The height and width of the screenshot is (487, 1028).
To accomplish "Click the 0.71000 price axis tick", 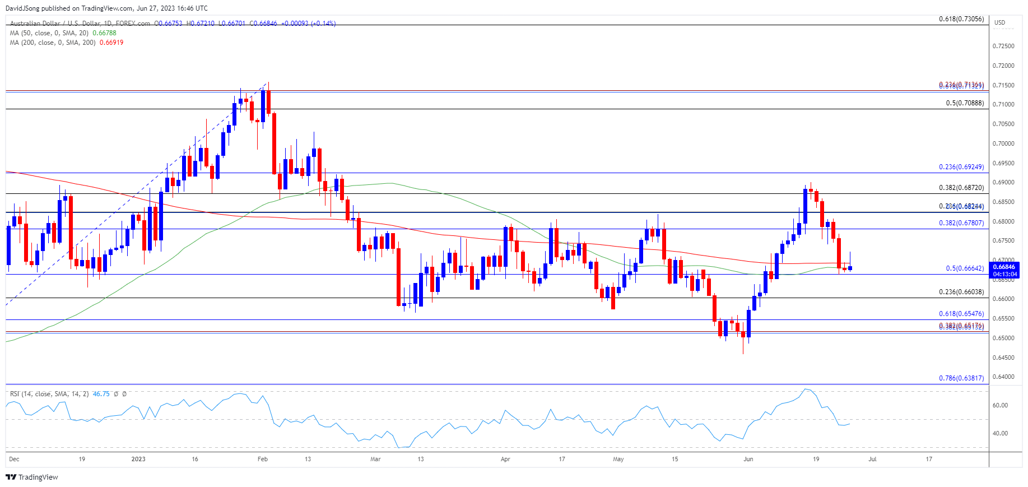I will click(1003, 104).
